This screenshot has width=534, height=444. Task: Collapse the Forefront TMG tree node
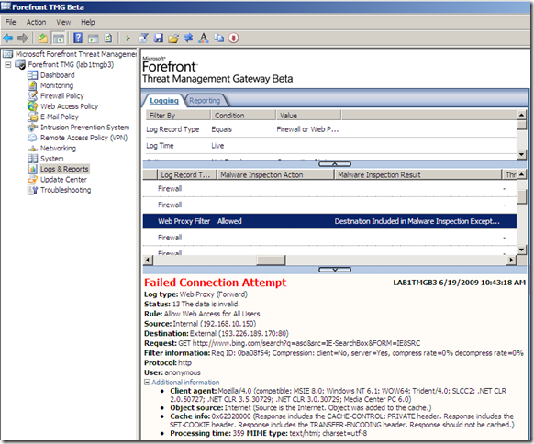8,65
